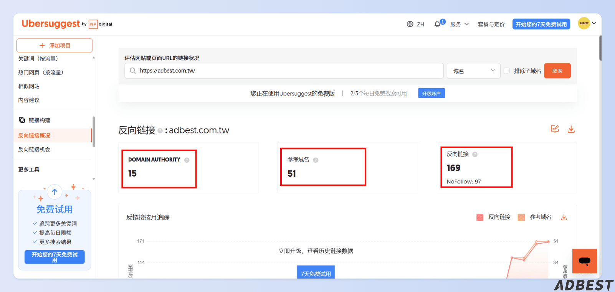Click the Domain Authority value 15

coord(132,173)
